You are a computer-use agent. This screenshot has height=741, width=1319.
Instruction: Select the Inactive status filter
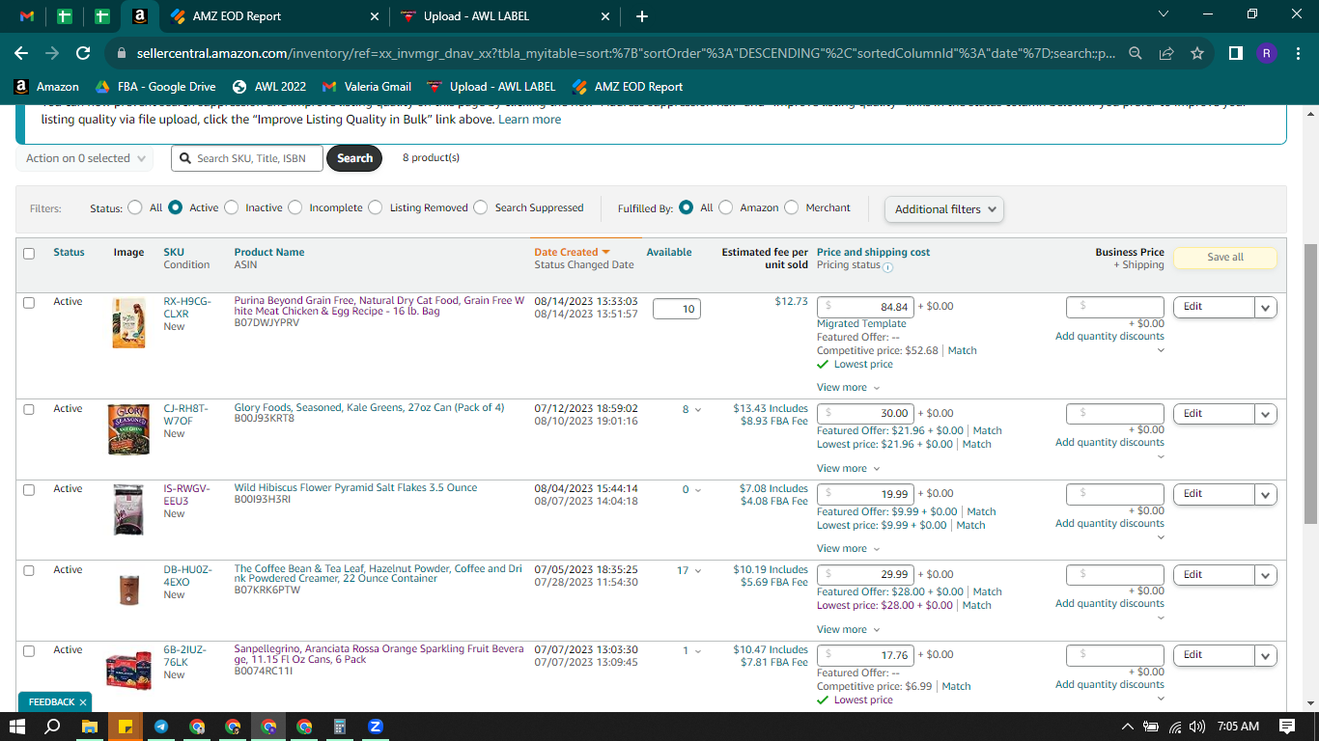[x=231, y=207]
